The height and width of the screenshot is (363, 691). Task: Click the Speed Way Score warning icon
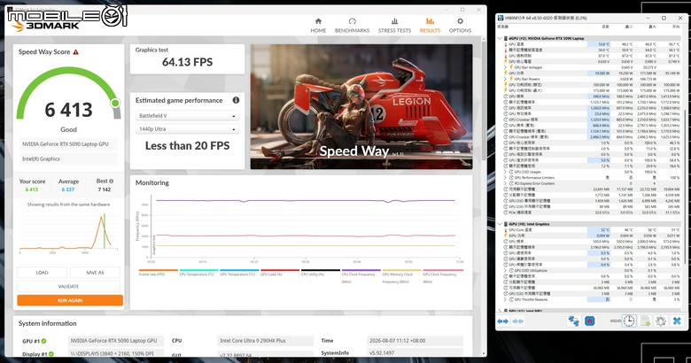pos(76,52)
